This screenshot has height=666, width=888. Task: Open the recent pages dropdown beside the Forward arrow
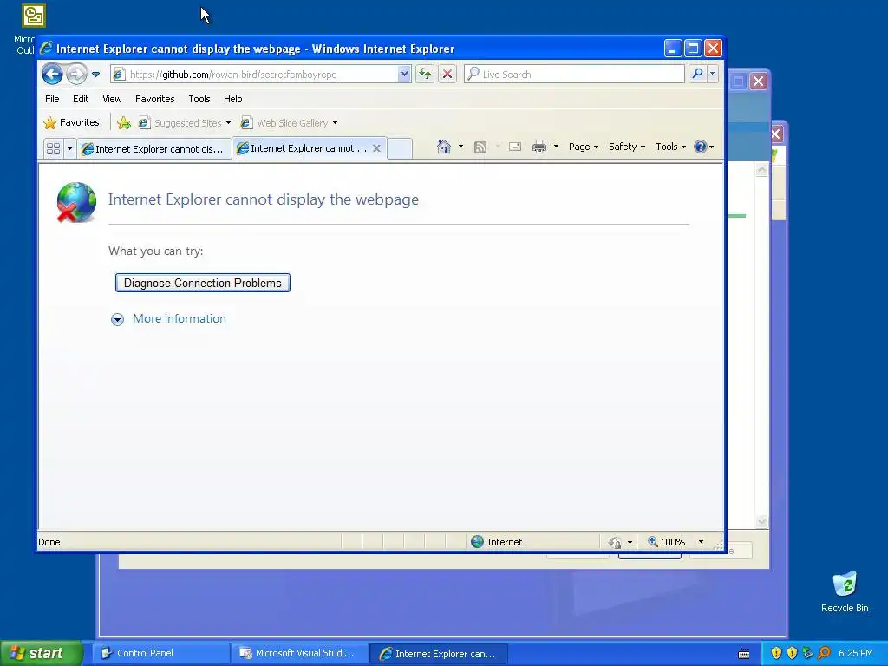point(95,75)
